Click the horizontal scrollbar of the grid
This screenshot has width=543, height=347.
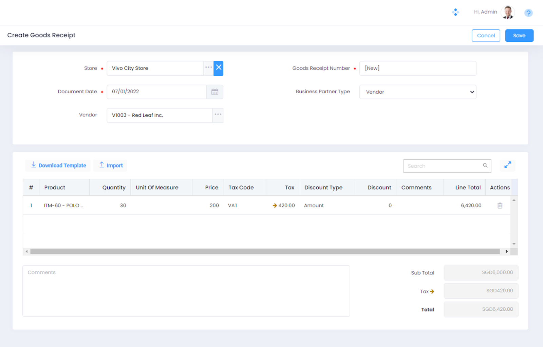[265, 252]
